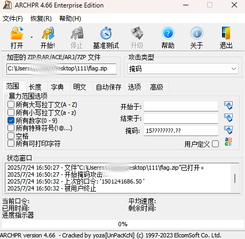Enable 所有可打印字符 checkbox

11,144
